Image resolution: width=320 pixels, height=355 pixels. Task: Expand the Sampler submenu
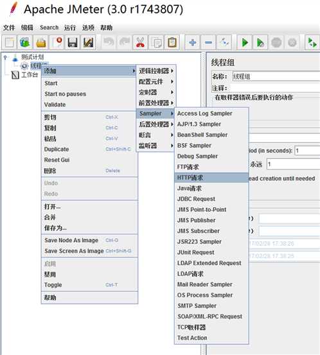(156, 114)
